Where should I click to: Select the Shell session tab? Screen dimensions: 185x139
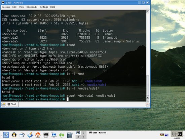12,104
